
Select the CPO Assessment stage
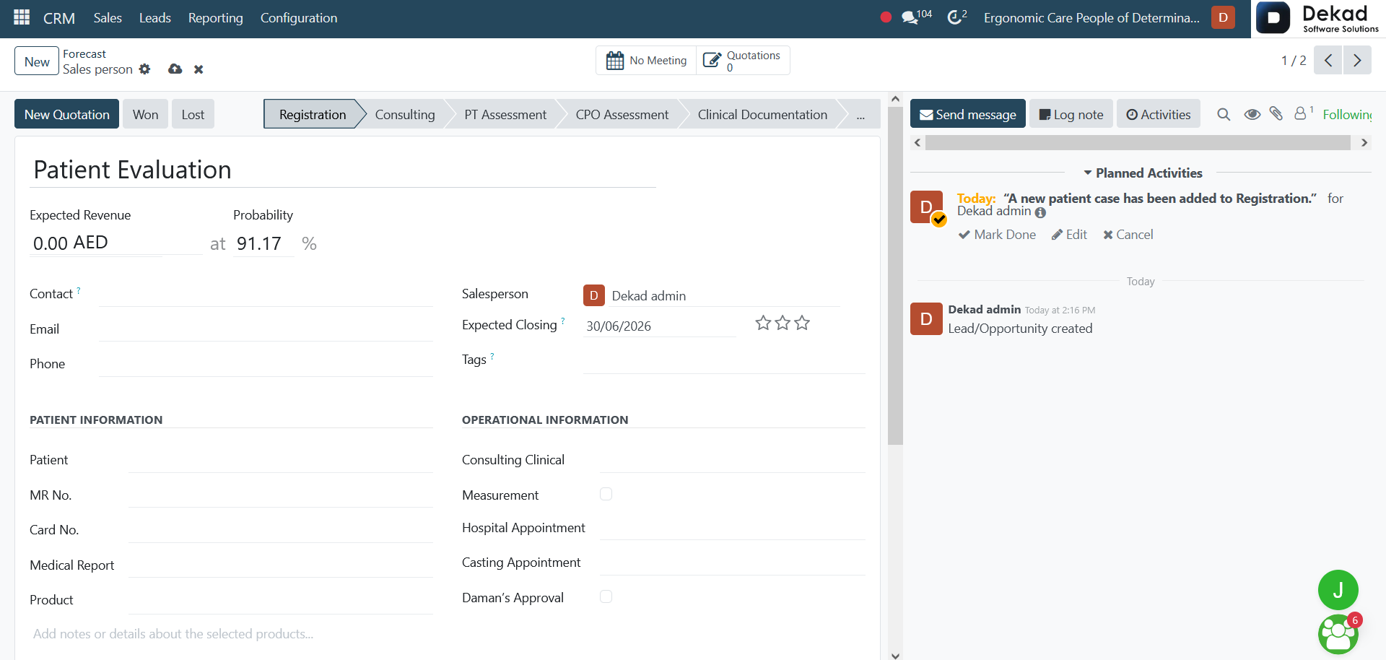pyautogui.click(x=622, y=114)
